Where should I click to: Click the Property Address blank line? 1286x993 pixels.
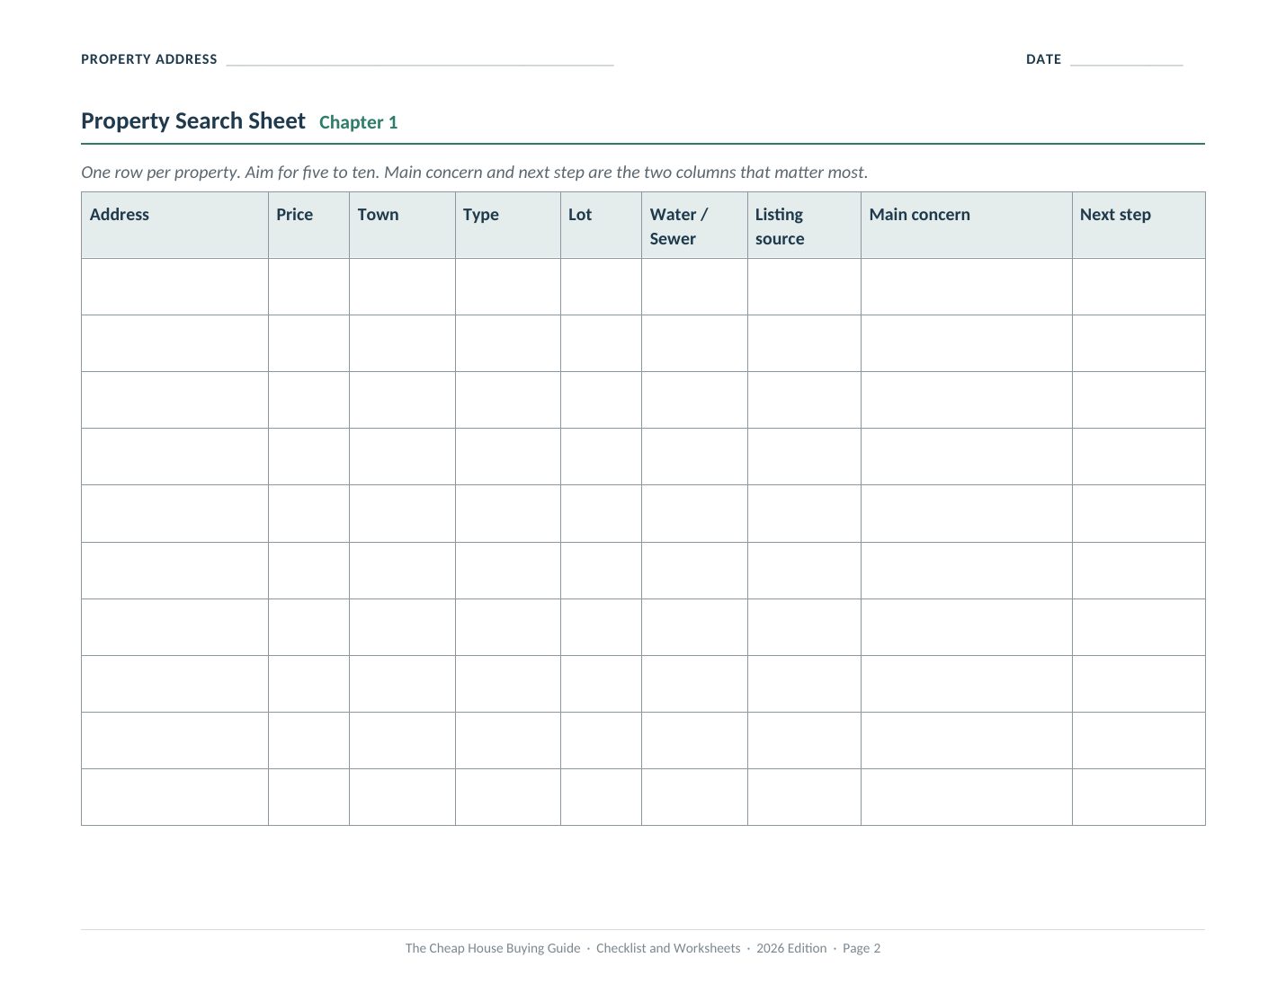pyautogui.click(x=420, y=60)
